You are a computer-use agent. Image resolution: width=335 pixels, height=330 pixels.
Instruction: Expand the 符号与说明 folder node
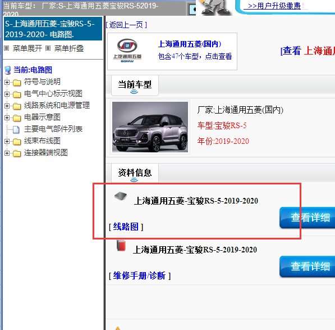pos(7,82)
